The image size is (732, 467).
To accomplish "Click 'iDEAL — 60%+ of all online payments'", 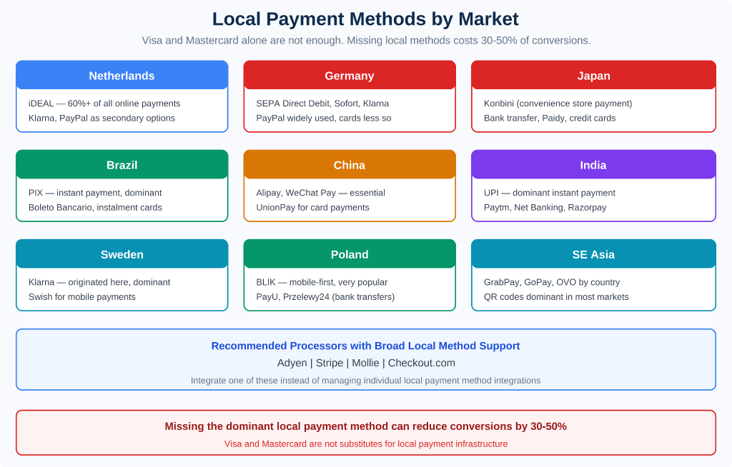I will tap(104, 104).
